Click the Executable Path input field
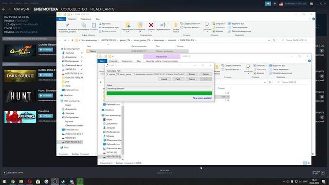This screenshot has height=185, width=329. click(145, 74)
